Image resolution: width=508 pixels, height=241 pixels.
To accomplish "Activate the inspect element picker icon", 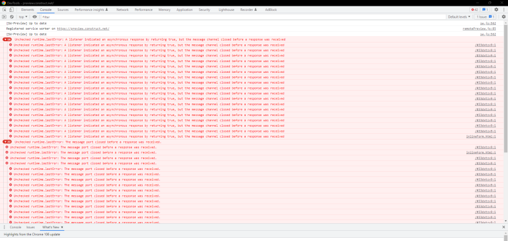I will [4, 10].
